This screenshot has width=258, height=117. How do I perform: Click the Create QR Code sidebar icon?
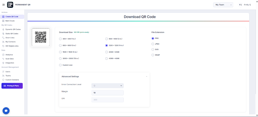[3, 17]
